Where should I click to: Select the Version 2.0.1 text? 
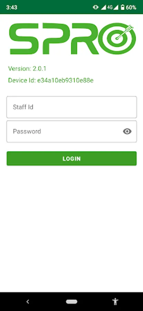click(27, 69)
